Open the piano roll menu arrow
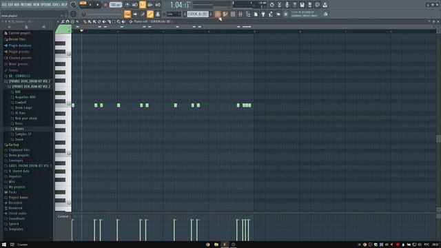Screen dimensions: 441x248 (58, 21)
